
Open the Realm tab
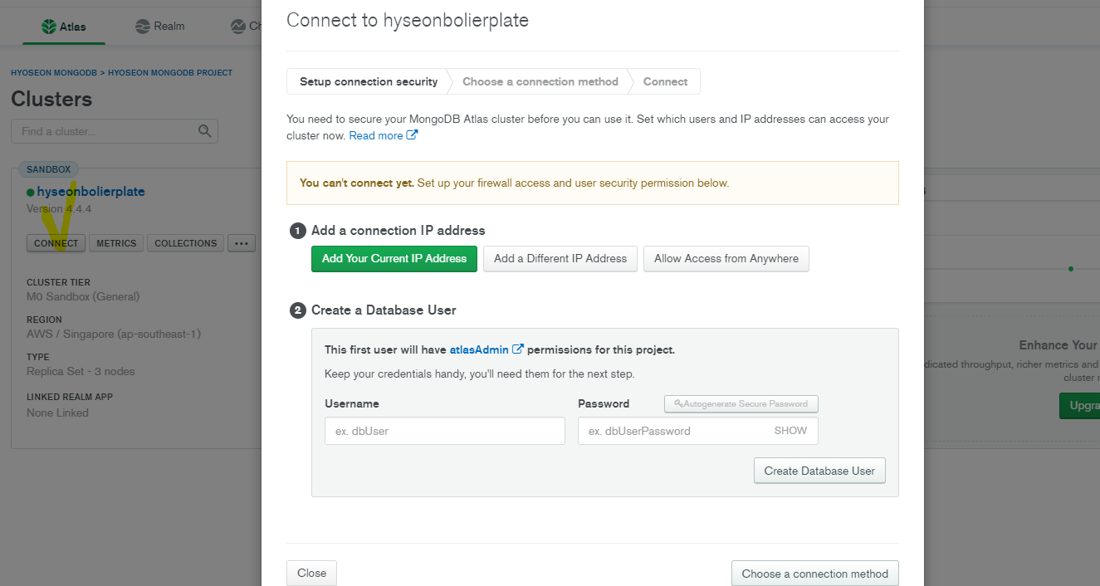click(x=160, y=27)
